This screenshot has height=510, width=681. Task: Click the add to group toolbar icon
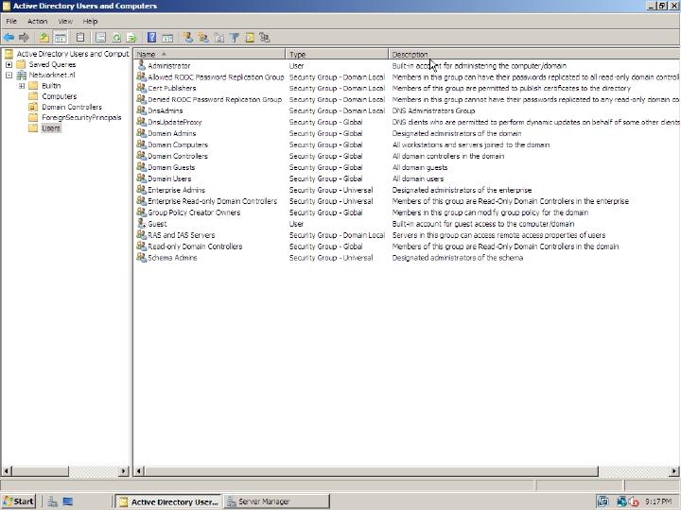(265, 38)
